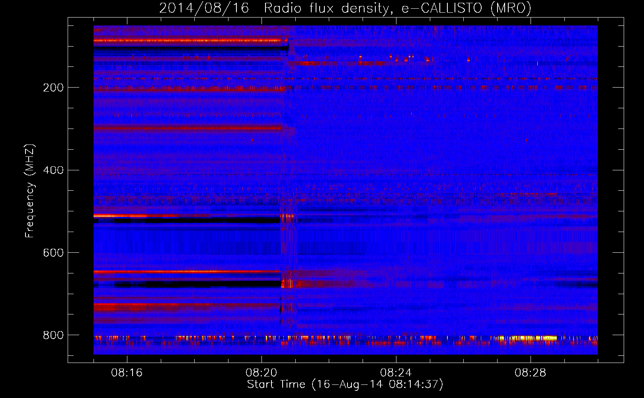Click the 08:24 time tick label
Screen dimensions: 644x398
(x=396, y=373)
